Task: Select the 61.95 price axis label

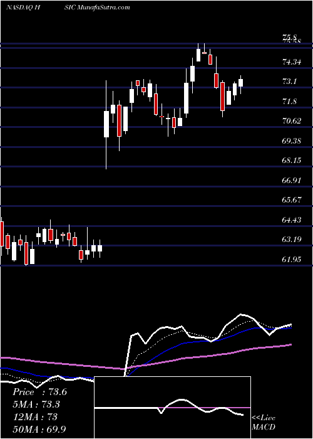Action: point(292,260)
